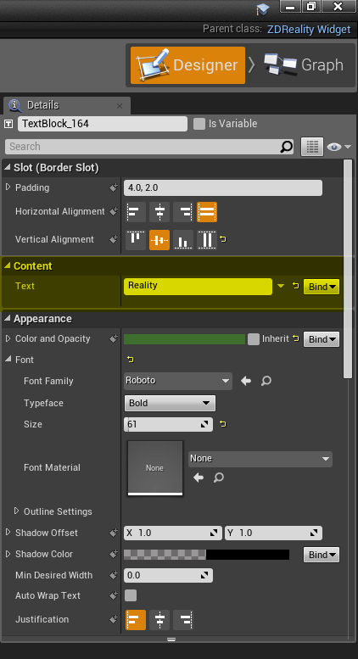Select center text justification
This screenshot has height=659, width=358.
159,619
